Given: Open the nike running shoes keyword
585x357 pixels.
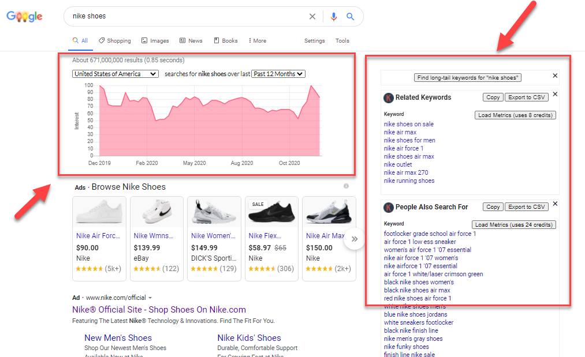Looking at the screenshot, I should click(x=409, y=181).
